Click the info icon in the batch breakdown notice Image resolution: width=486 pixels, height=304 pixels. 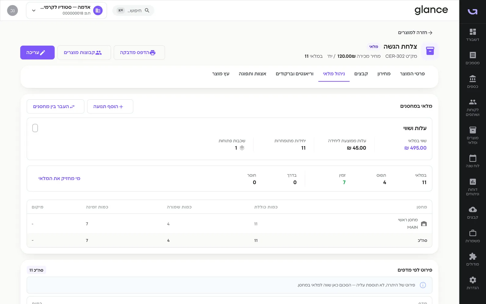[x=423, y=285]
